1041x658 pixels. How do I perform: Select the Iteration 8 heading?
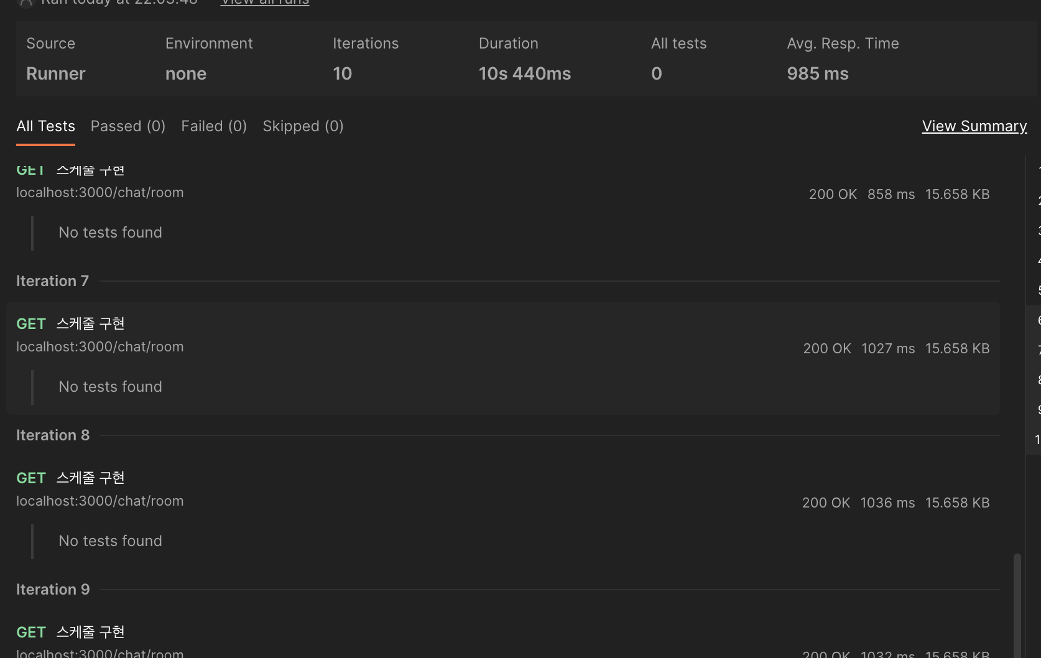point(53,435)
